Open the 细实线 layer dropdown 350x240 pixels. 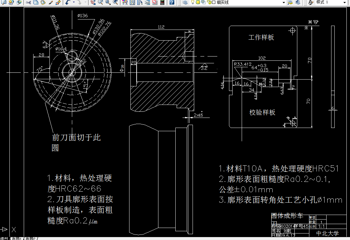pos(284,3)
